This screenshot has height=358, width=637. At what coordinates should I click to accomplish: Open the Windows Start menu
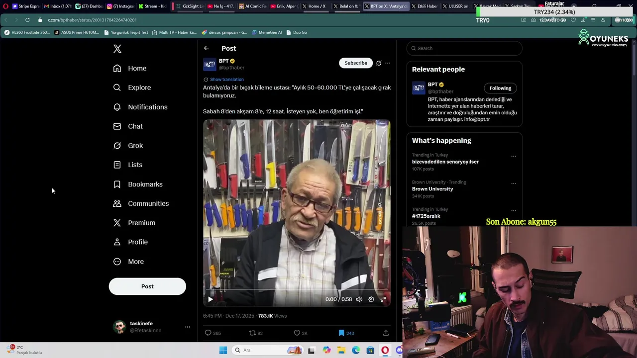223,350
